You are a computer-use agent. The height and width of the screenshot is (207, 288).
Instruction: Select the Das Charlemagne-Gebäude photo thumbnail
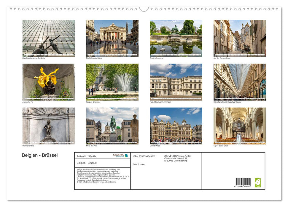pos(48,38)
